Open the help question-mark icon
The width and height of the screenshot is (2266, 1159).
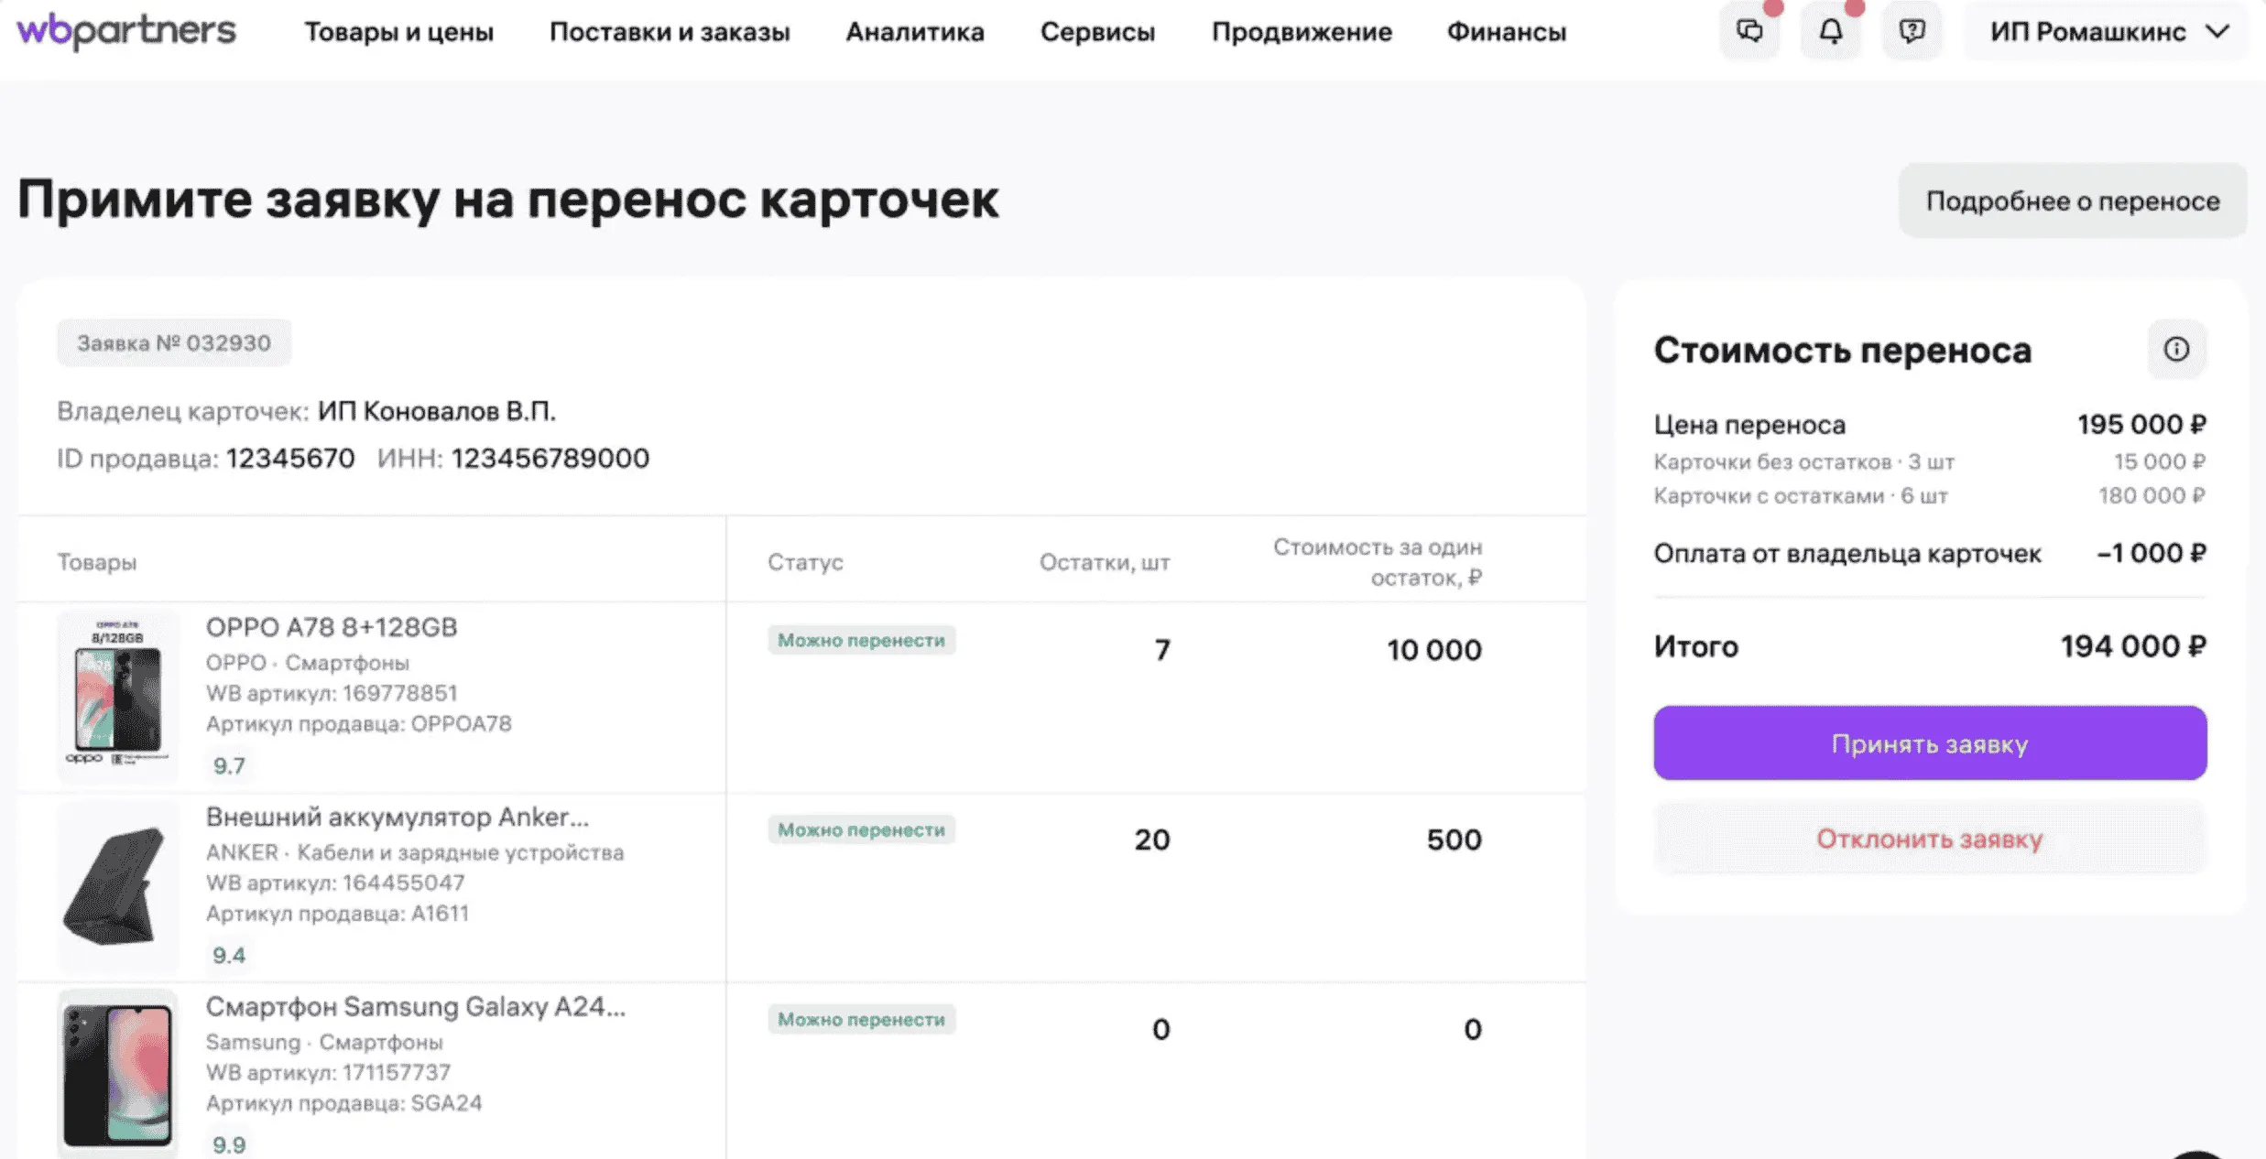1912,30
